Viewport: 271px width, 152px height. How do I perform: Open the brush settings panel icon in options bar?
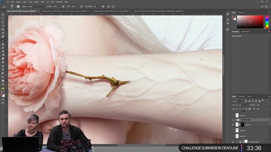pyautogui.click(x=18, y=7)
